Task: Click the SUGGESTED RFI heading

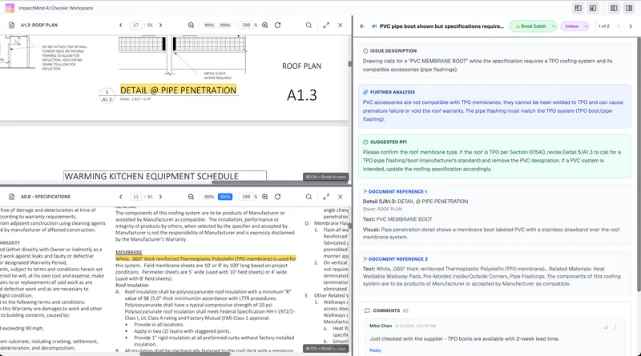Action: (389, 142)
